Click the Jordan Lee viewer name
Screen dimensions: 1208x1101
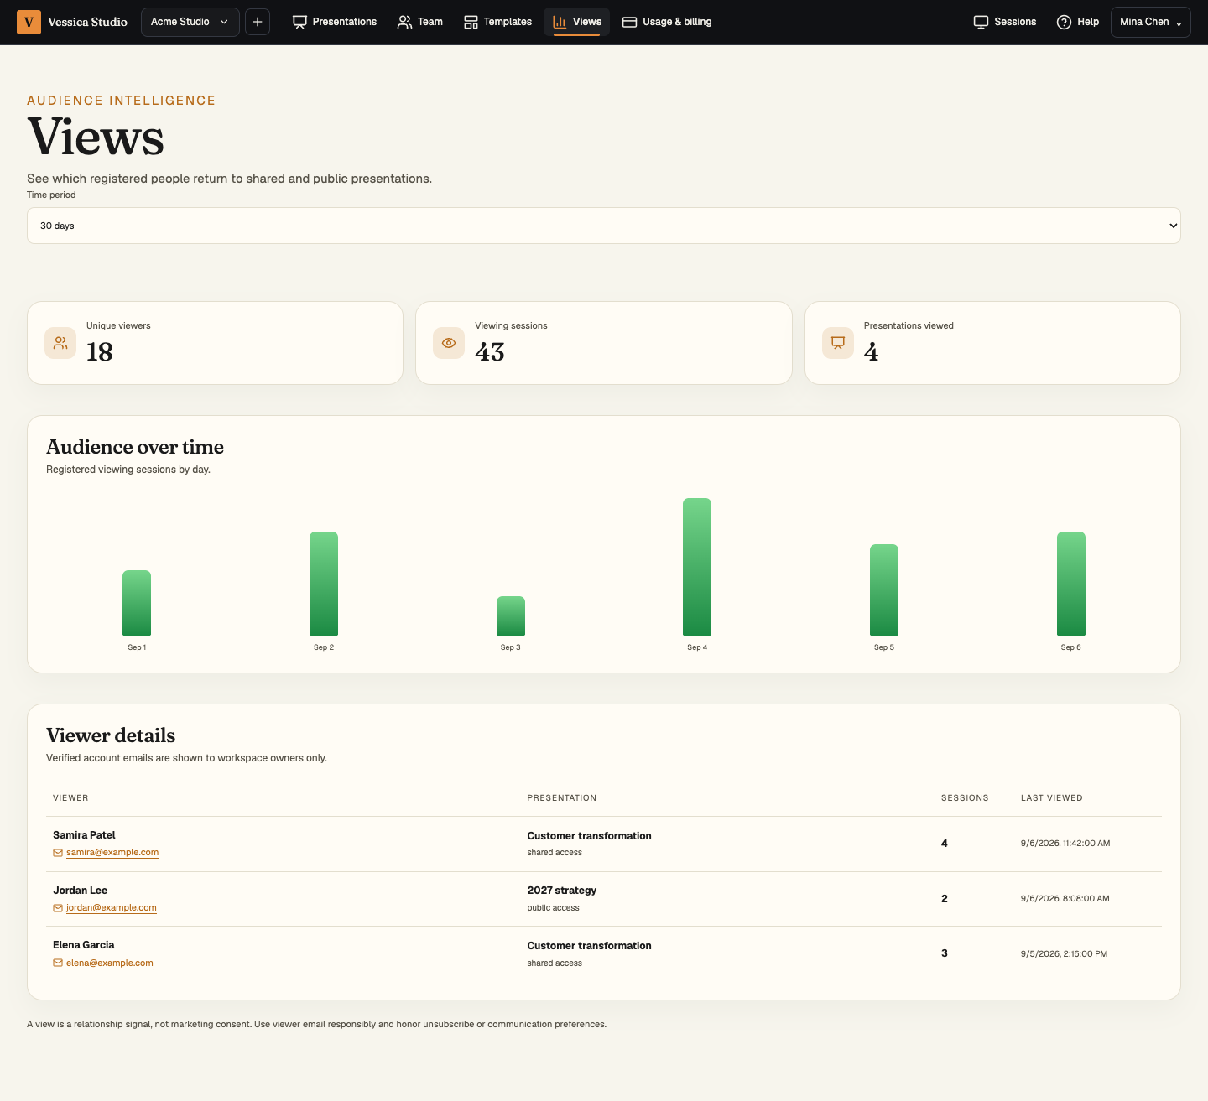point(81,891)
